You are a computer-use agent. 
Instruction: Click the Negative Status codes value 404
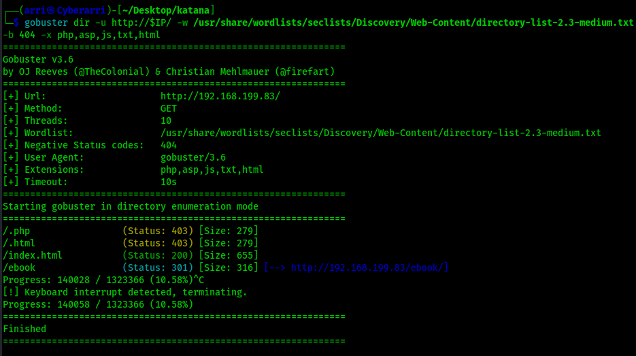tap(169, 145)
